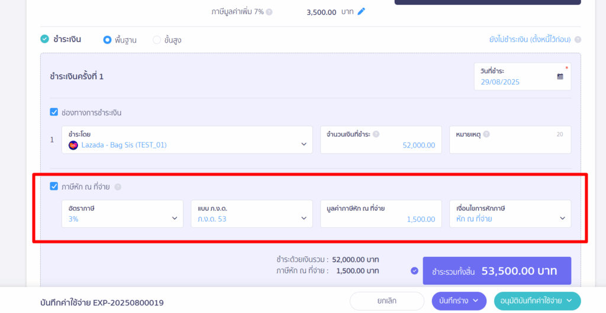Open the อัตราภาษี 3% dropdown
Screen dimensions: 606x313
(123, 214)
